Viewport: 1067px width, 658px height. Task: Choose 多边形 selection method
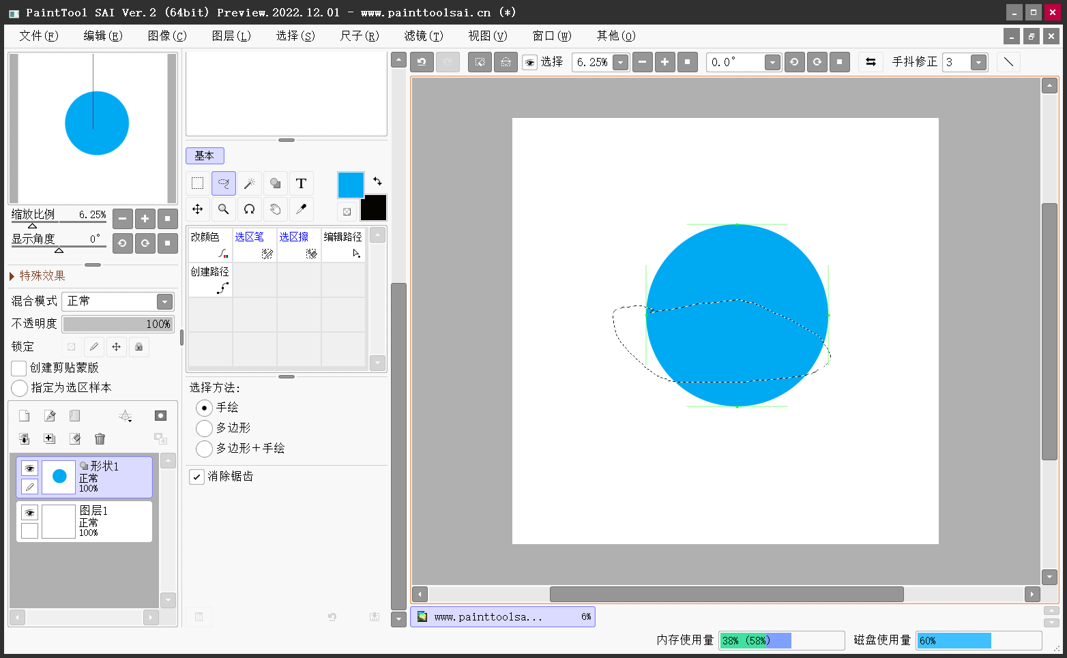(x=204, y=428)
